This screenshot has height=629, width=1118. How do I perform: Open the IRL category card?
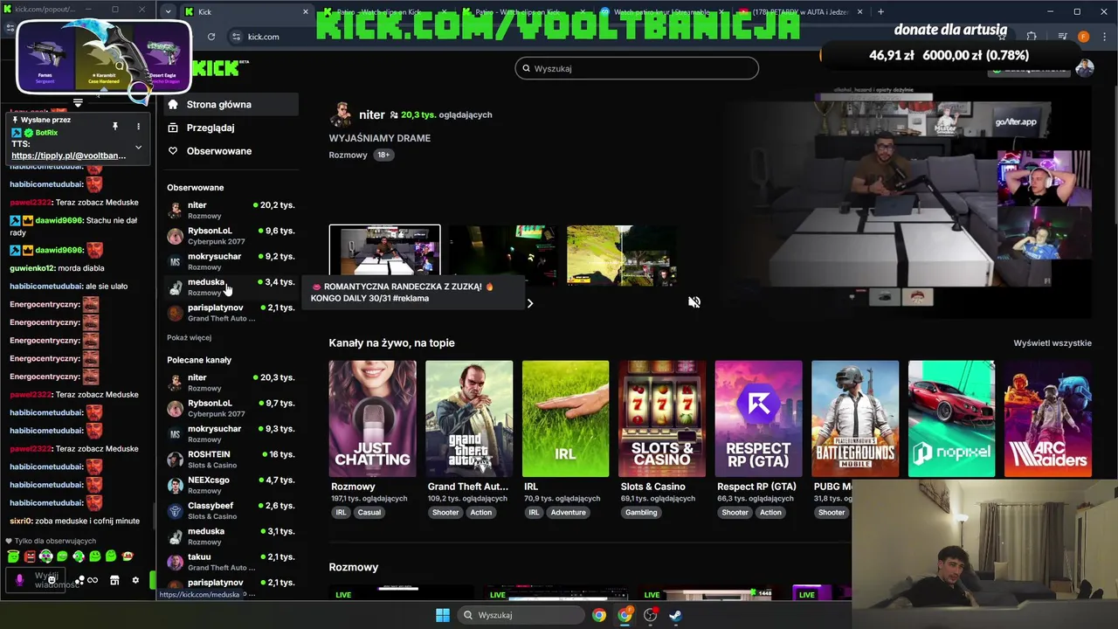pyautogui.click(x=565, y=418)
